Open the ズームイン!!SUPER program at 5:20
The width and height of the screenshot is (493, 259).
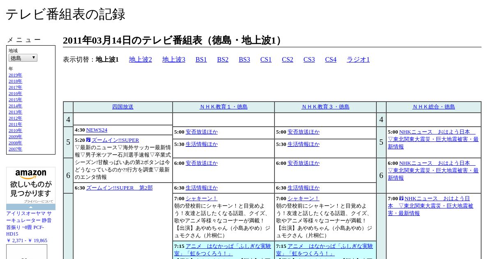tap(115, 140)
